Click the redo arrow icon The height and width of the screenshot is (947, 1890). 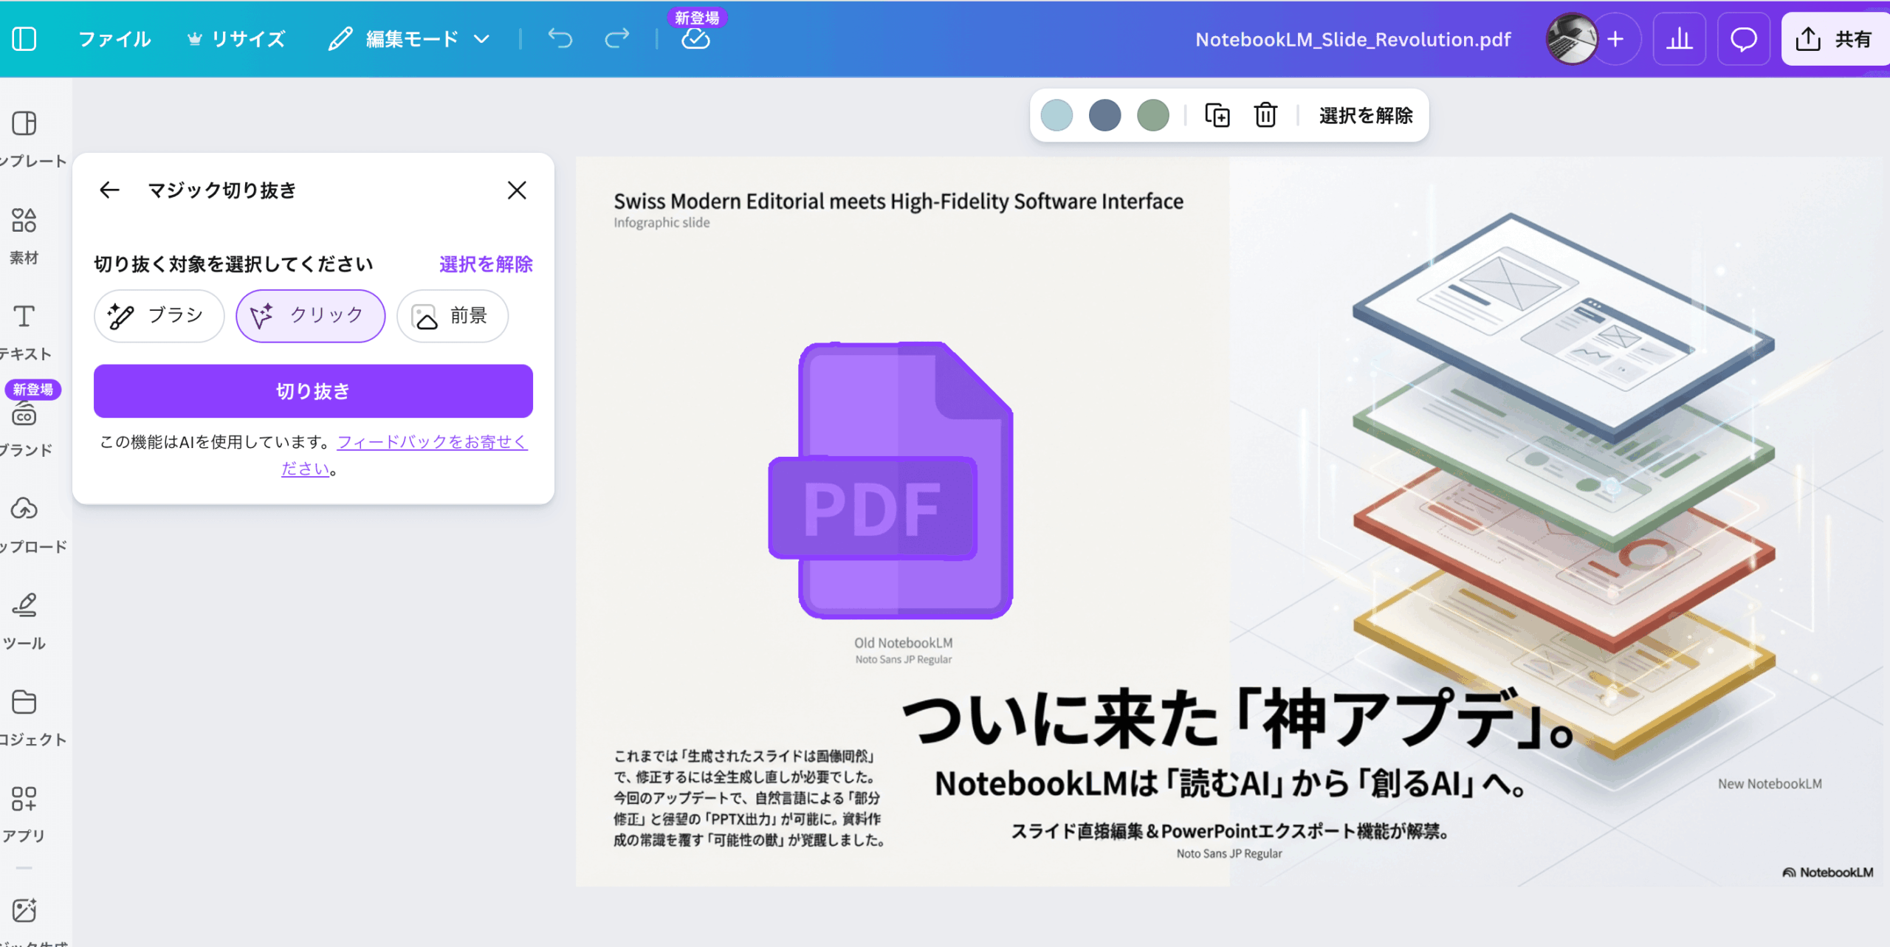[x=616, y=38]
